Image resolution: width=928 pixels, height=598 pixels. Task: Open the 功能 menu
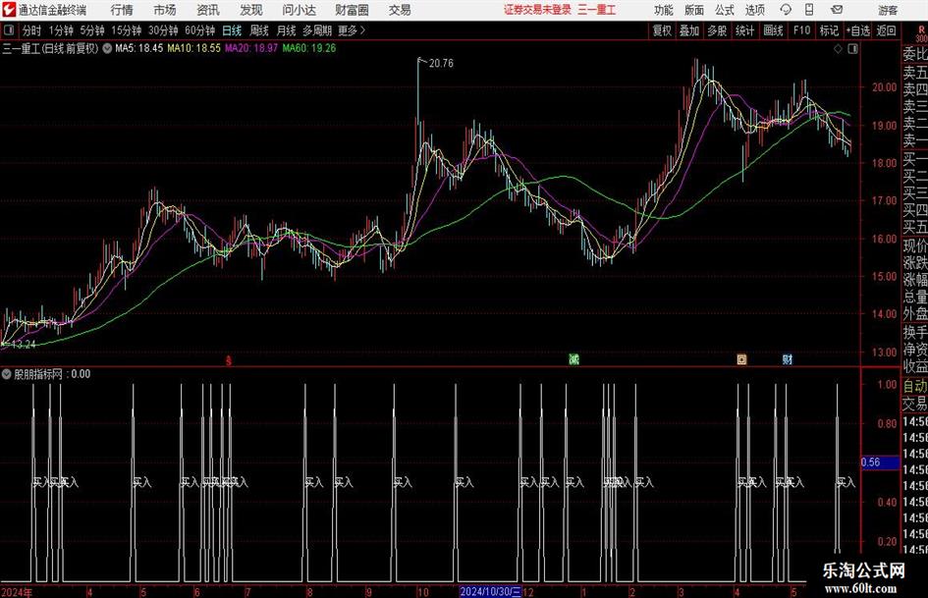[664, 10]
